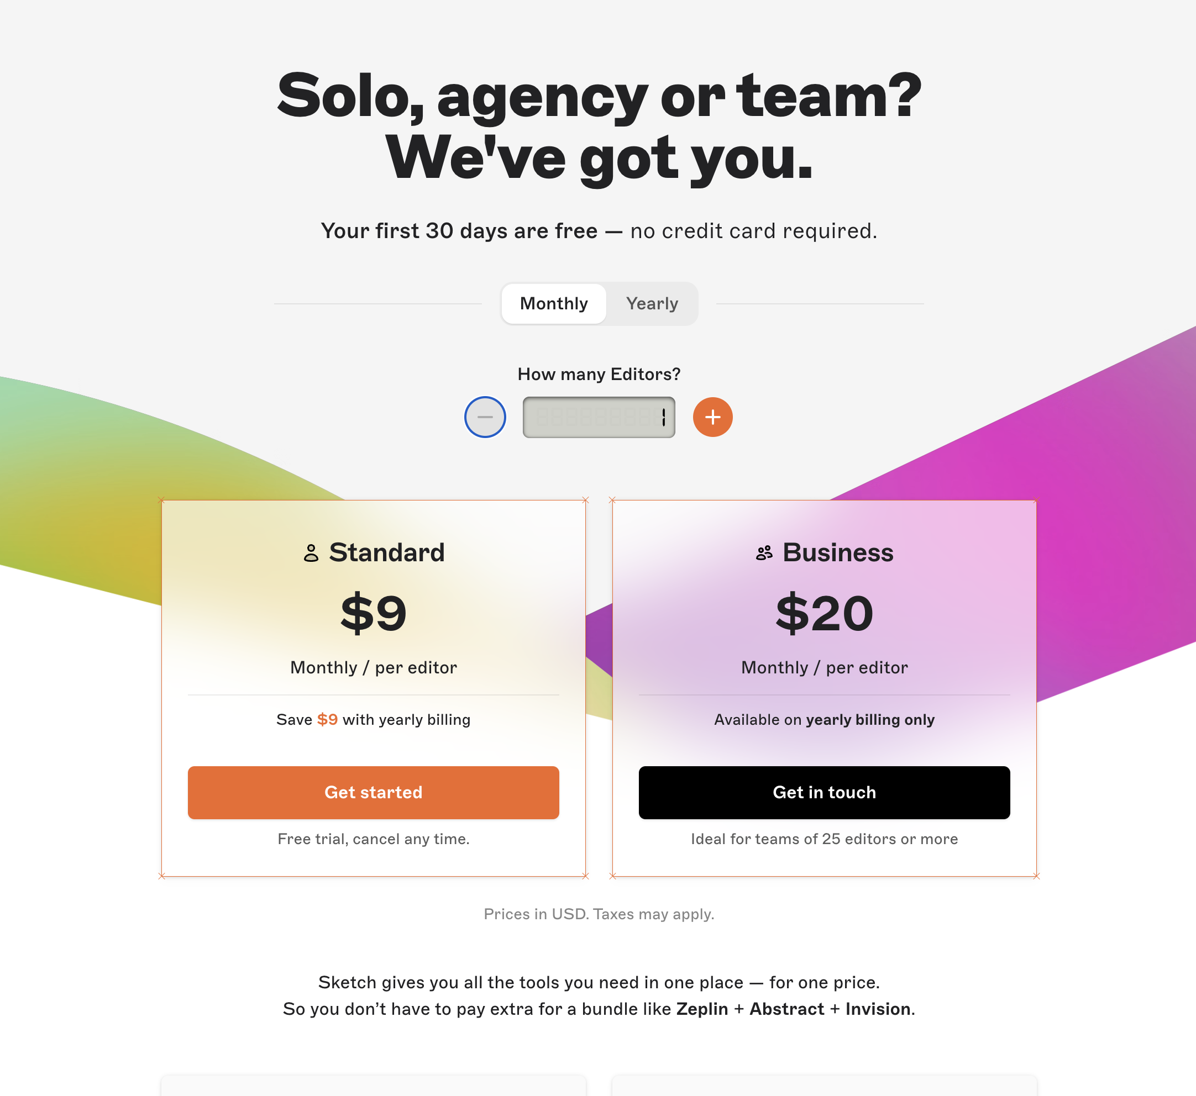Decrease editors with the minus button

485,417
